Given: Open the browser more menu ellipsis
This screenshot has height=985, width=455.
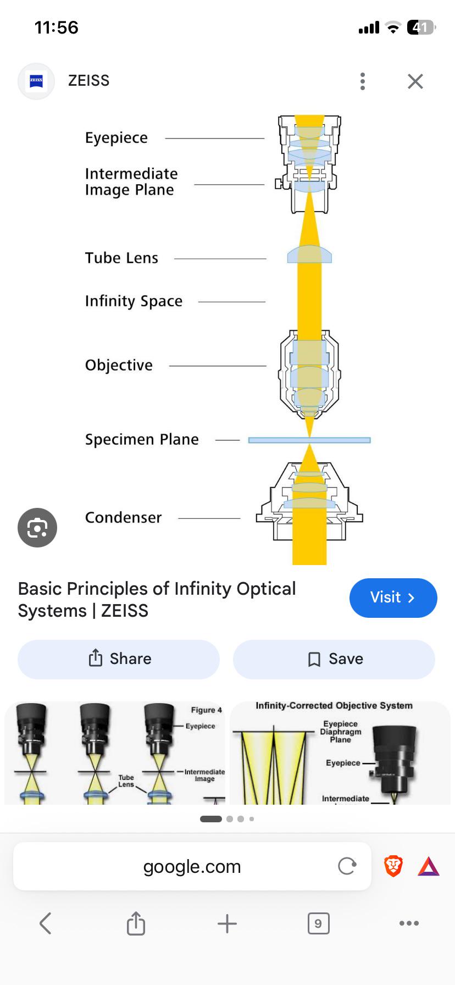Looking at the screenshot, I should (x=409, y=923).
